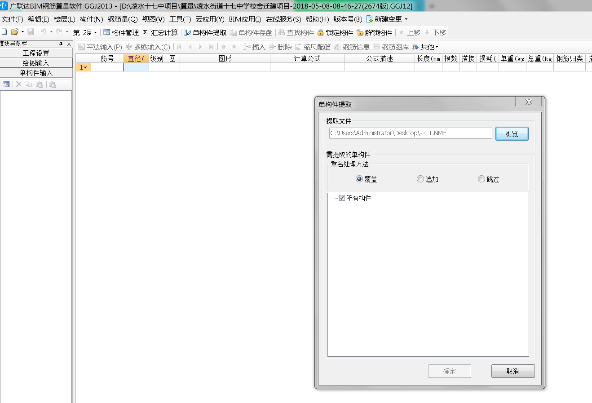This screenshot has width=592, height=403.
Task: Click 单构件提取 toolbar button
Action: click(x=205, y=32)
